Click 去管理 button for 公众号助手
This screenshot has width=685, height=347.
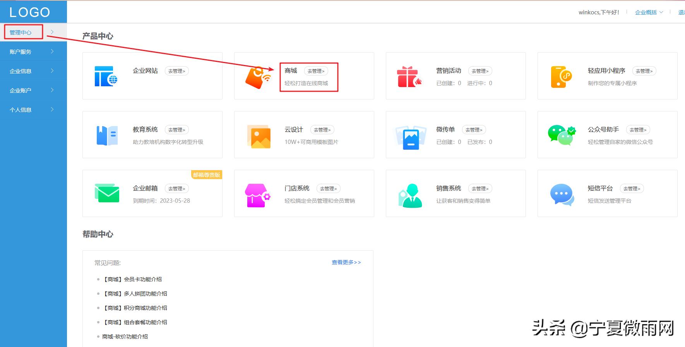(x=638, y=130)
